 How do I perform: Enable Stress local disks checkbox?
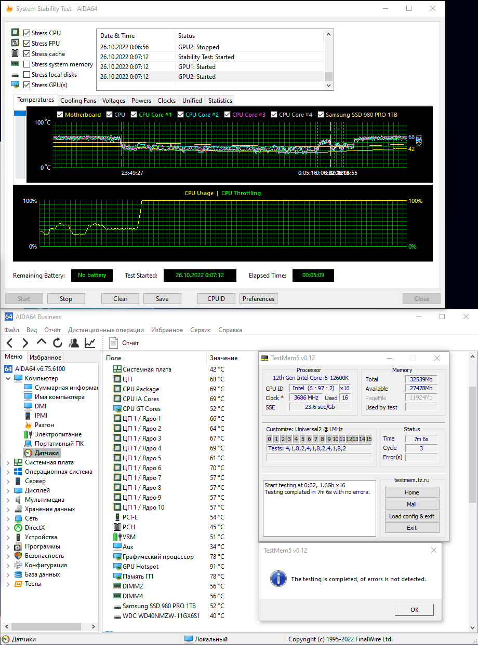click(x=27, y=75)
